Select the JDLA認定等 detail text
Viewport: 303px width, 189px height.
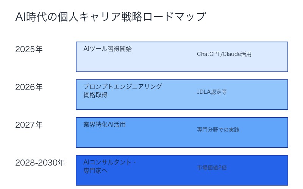[212, 92]
